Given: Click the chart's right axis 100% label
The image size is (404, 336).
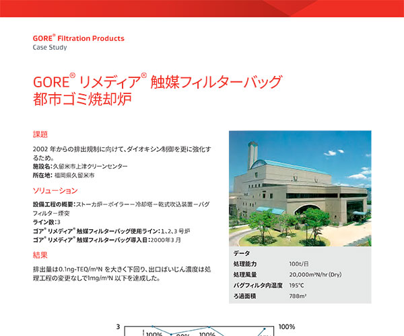Looking at the screenshot, I should [287, 327].
